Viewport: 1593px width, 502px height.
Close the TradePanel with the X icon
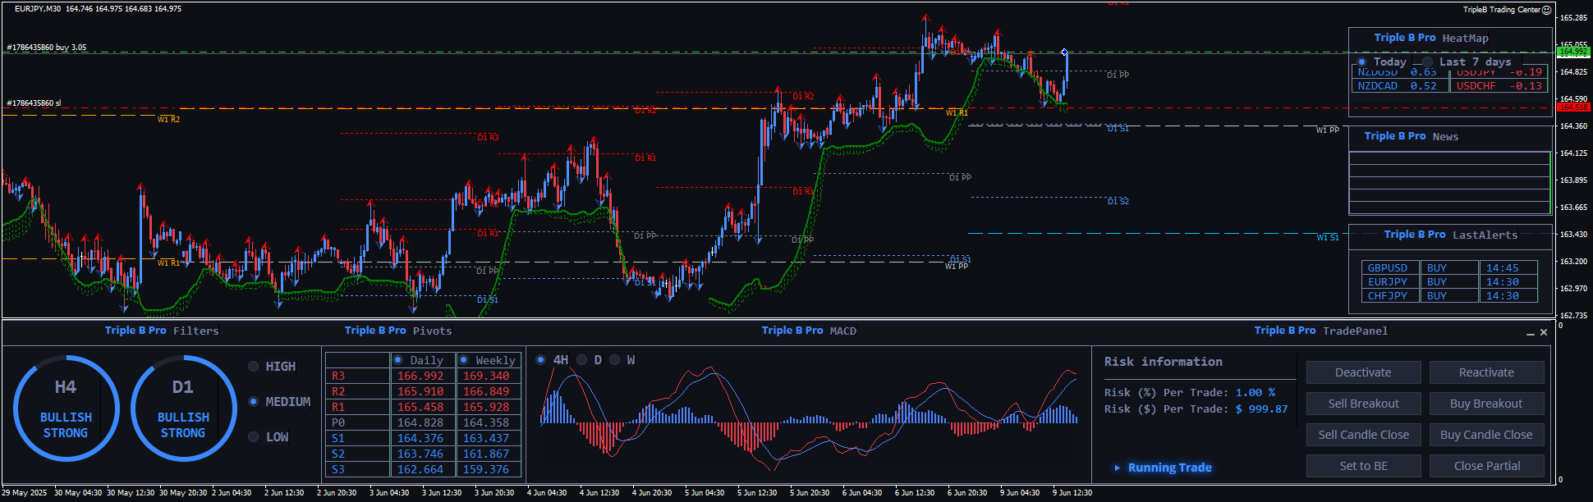tap(1544, 332)
